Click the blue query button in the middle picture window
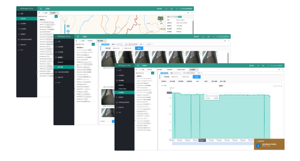This screenshot has height=161, width=300. (x=139, y=48)
